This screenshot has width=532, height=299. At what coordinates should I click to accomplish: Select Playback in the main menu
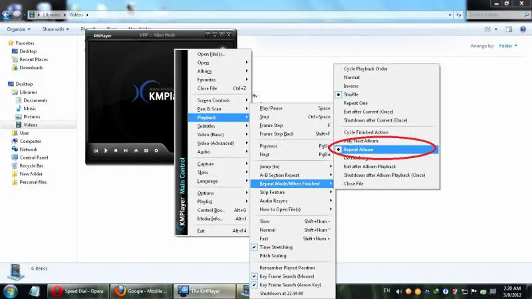219,118
